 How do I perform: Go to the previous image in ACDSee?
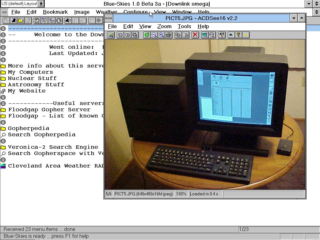pyautogui.click(x=120, y=35)
